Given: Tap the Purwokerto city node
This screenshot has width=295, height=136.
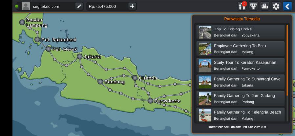Looking at the screenshot, I should [150, 101].
